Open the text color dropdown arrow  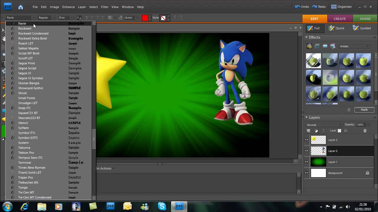tap(150, 18)
